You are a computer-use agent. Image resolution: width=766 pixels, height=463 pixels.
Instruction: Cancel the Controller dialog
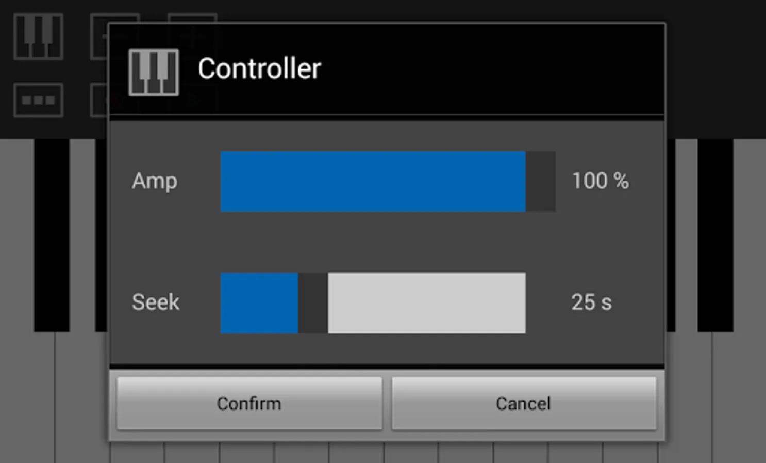pyautogui.click(x=524, y=403)
